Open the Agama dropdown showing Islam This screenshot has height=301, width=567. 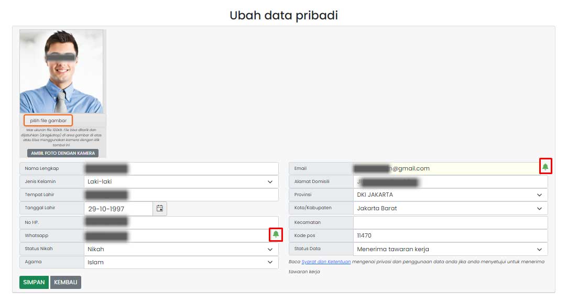coord(181,262)
